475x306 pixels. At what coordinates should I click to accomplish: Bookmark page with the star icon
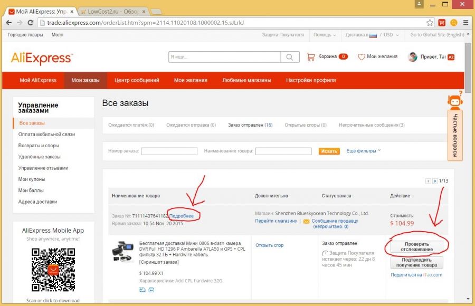point(430,23)
